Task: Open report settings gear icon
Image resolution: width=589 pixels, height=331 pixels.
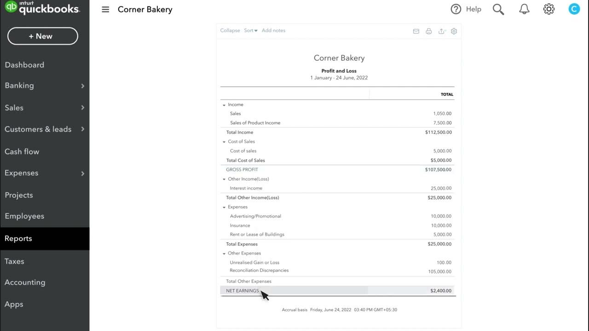Action: (454, 31)
